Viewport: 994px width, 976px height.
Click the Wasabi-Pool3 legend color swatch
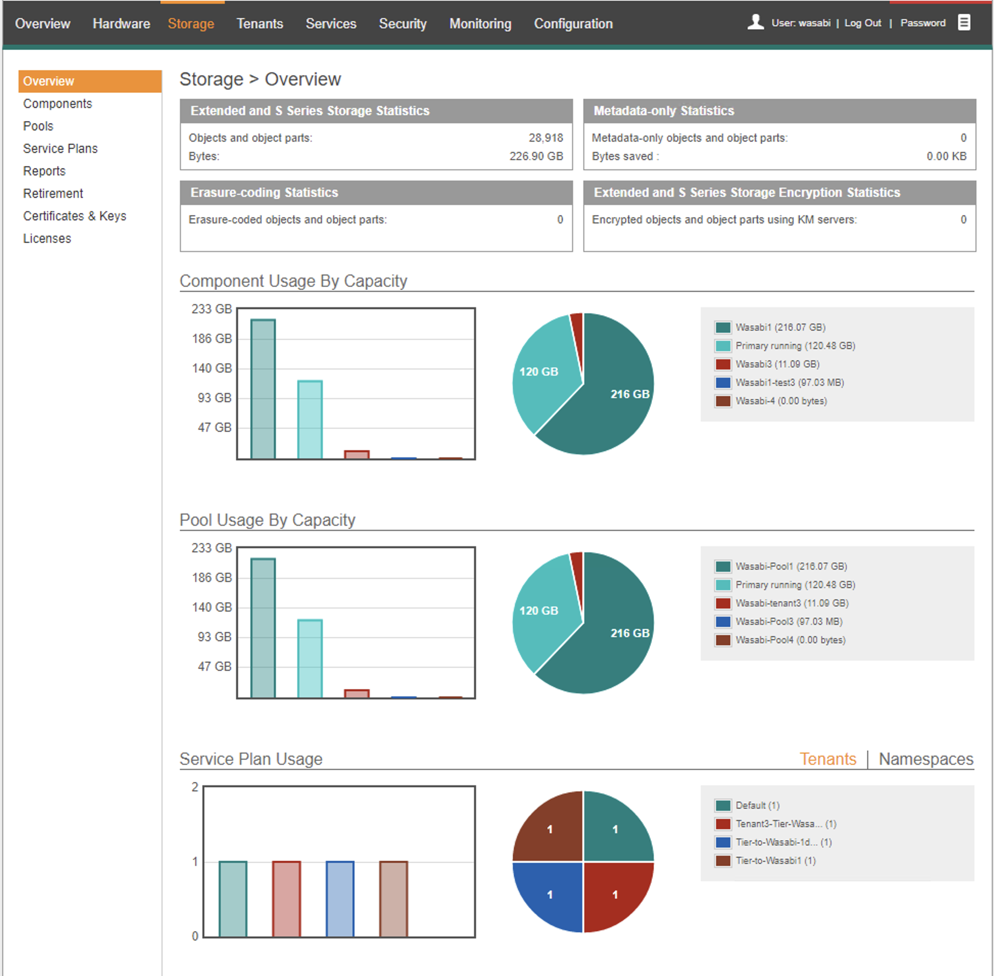click(723, 622)
